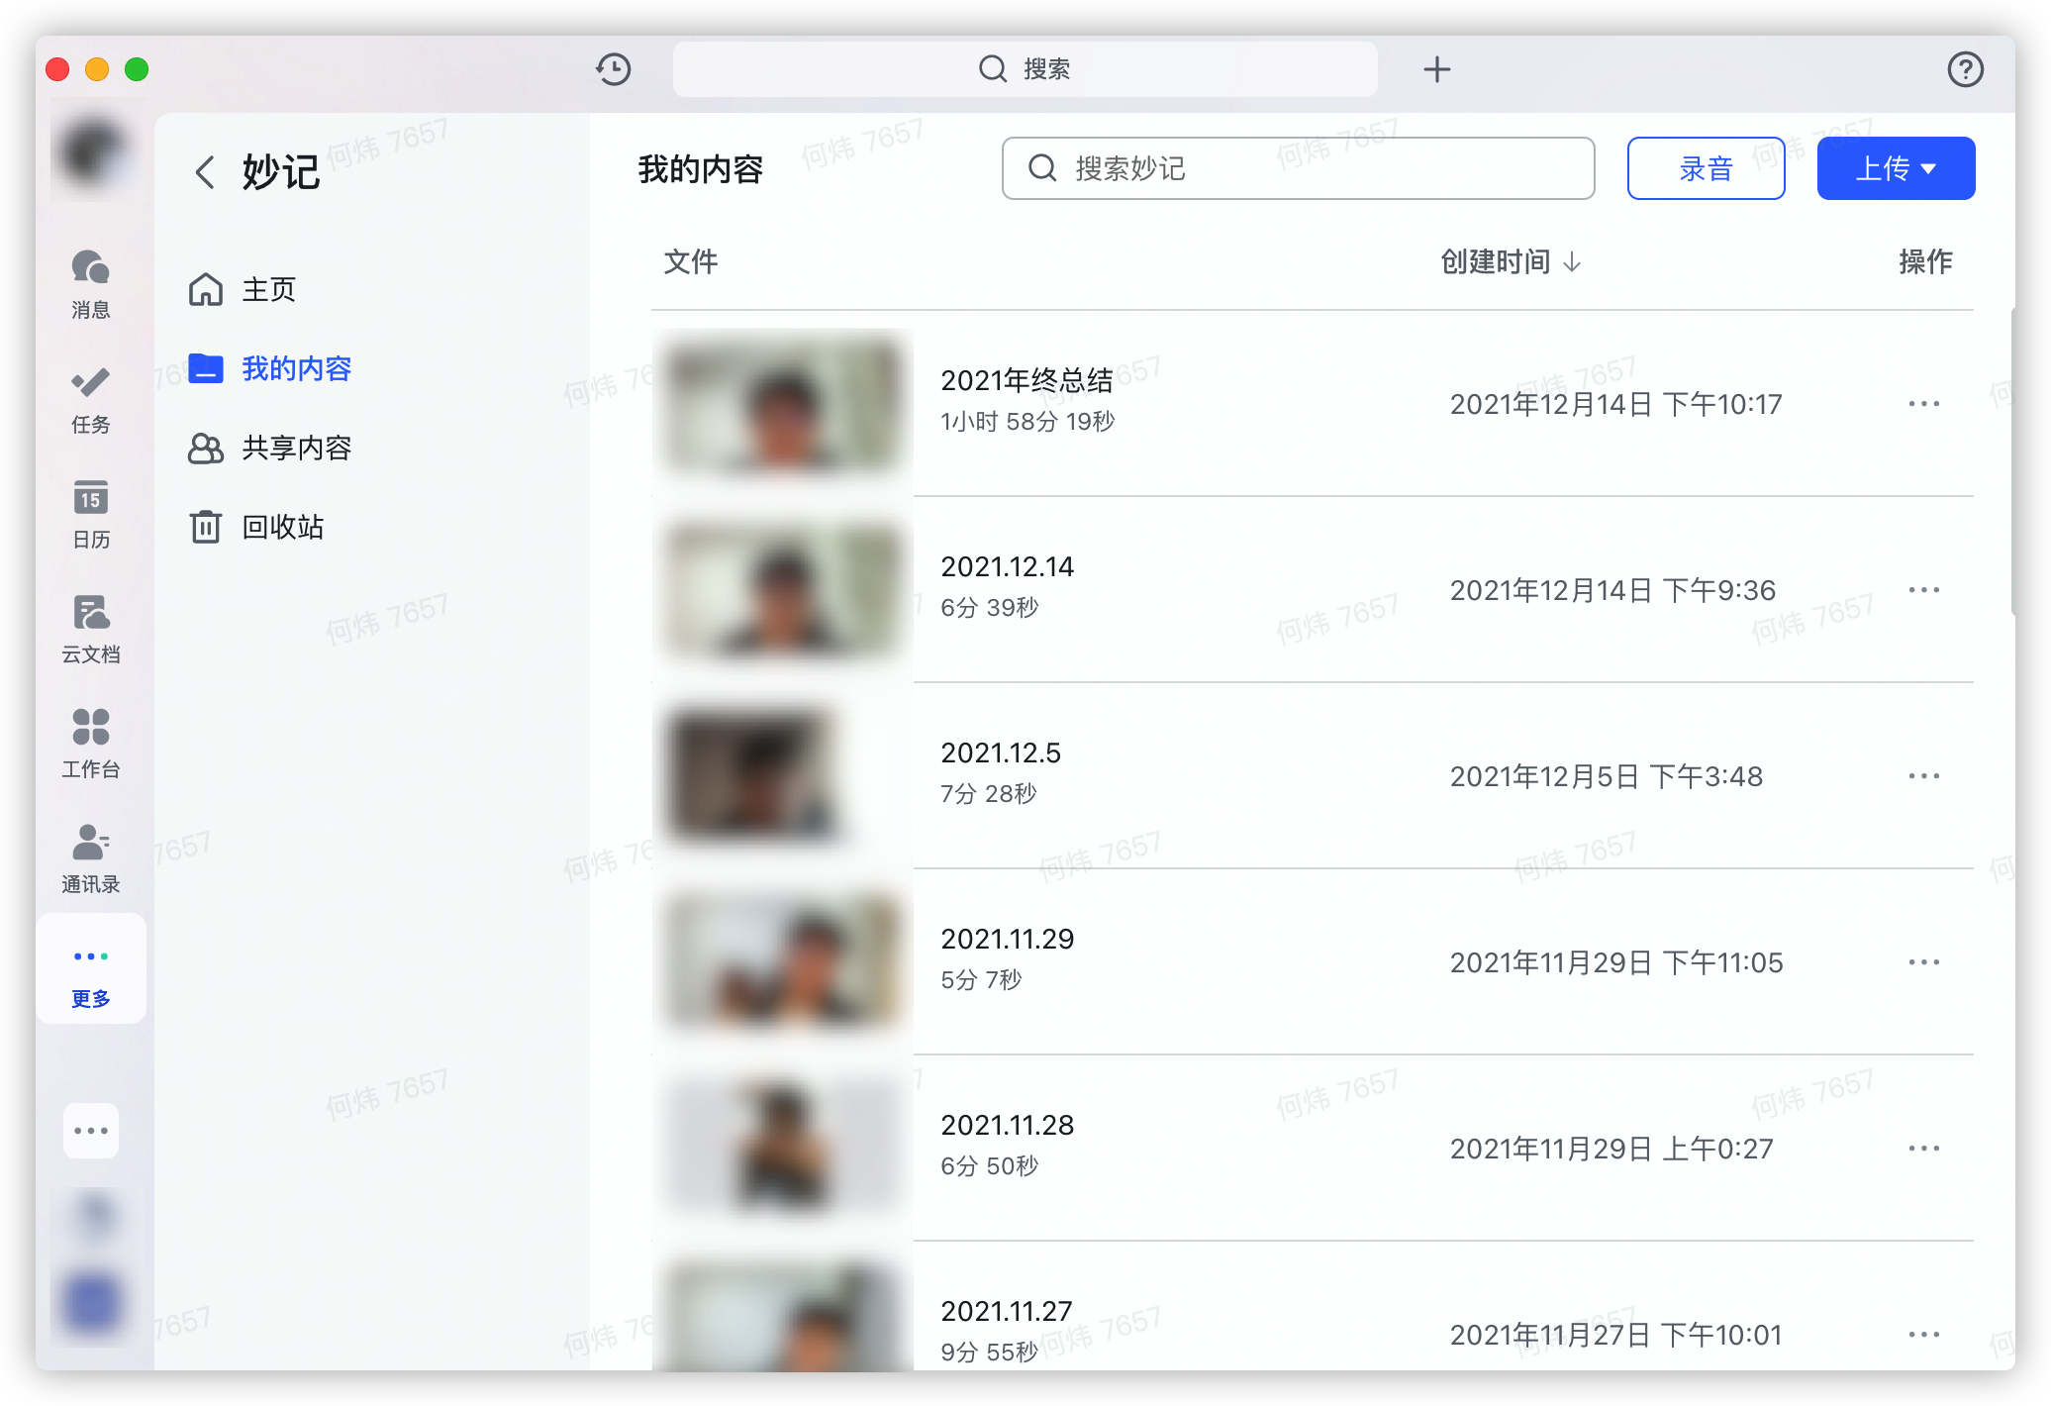Image resolution: width=2051 pixels, height=1406 pixels.
Task: Click the title 2021.12.14
Action: point(1007,566)
